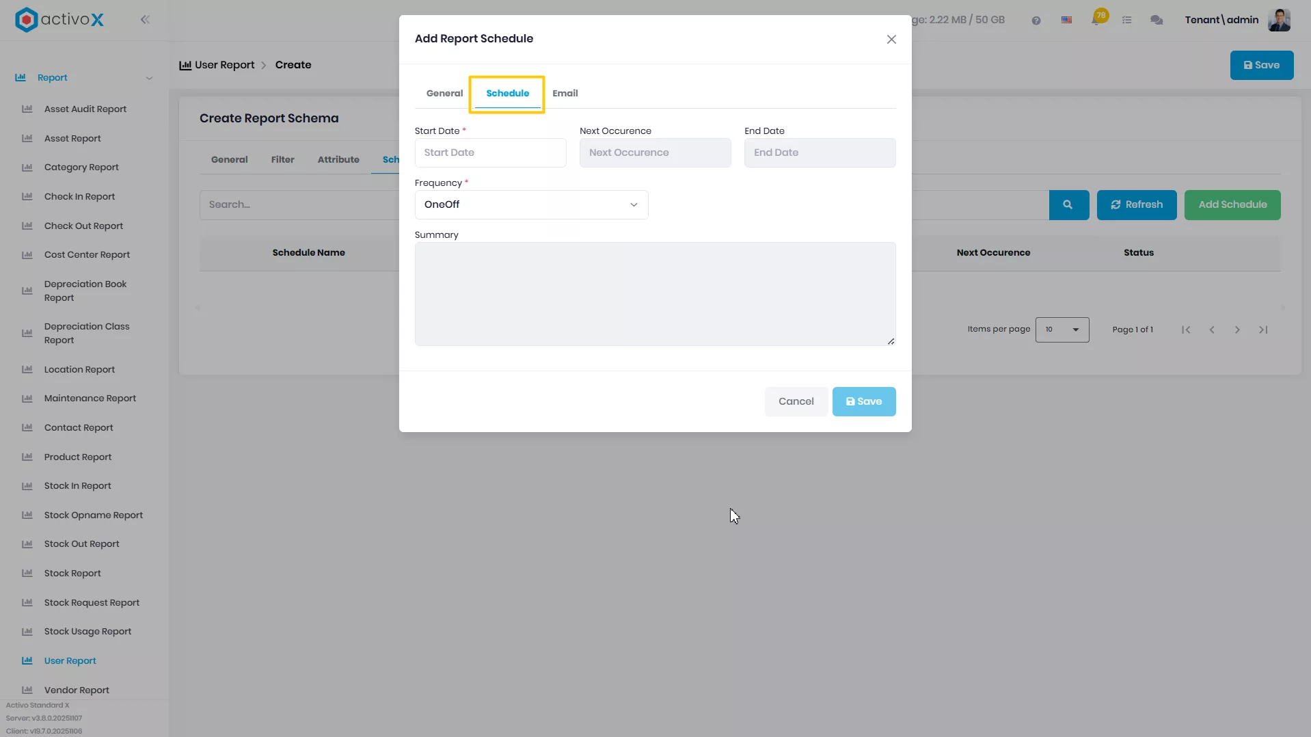Click inside the Summary text area
Screen dimensions: 1311x737
click(x=655, y=294)
